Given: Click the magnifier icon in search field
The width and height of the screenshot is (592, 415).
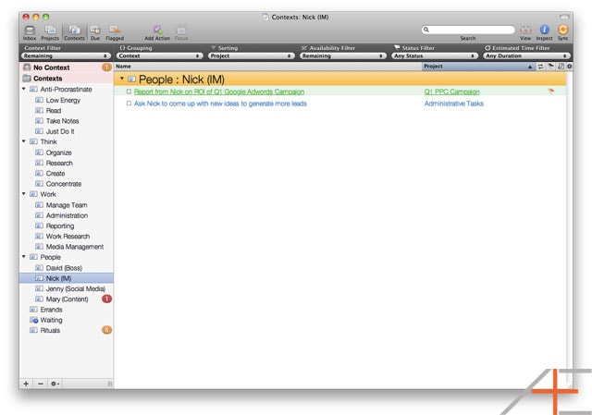Looking at the screenshot, I should click(x=426, y=30).
